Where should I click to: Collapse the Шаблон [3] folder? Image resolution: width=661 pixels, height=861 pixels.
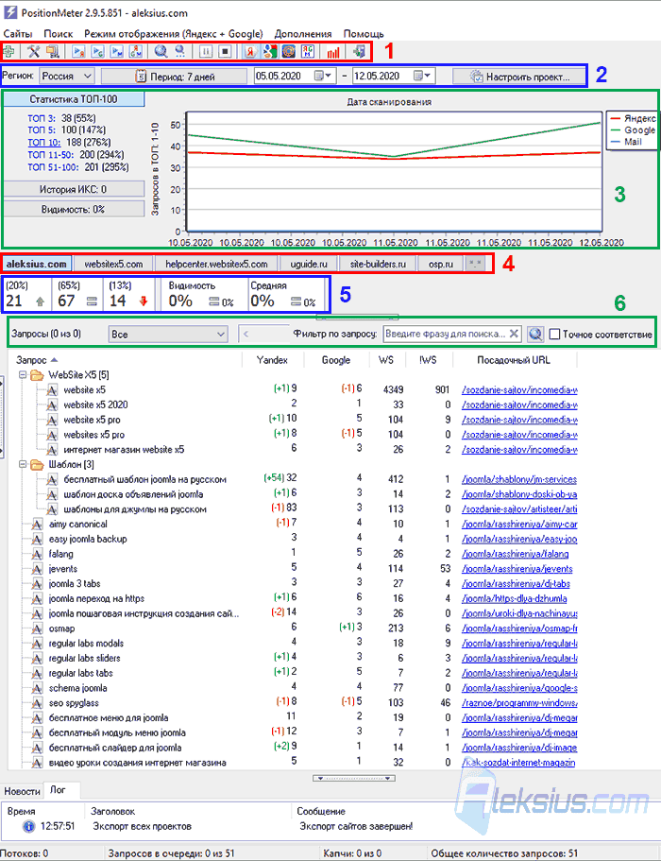23,465
